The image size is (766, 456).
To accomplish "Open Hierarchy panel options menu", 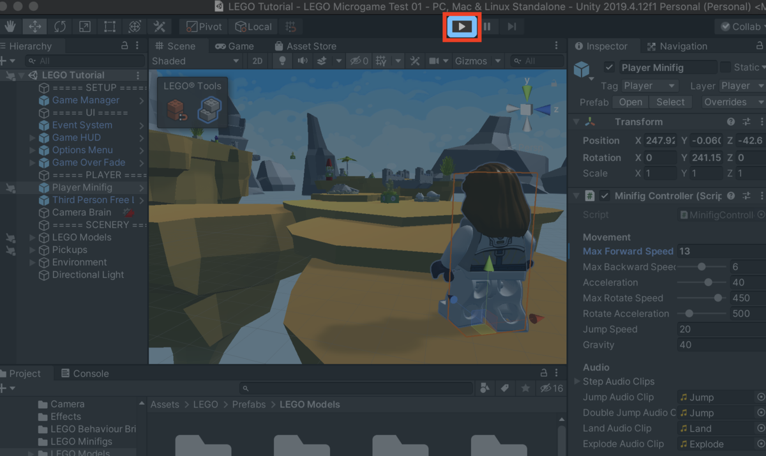I will point(138,46).
